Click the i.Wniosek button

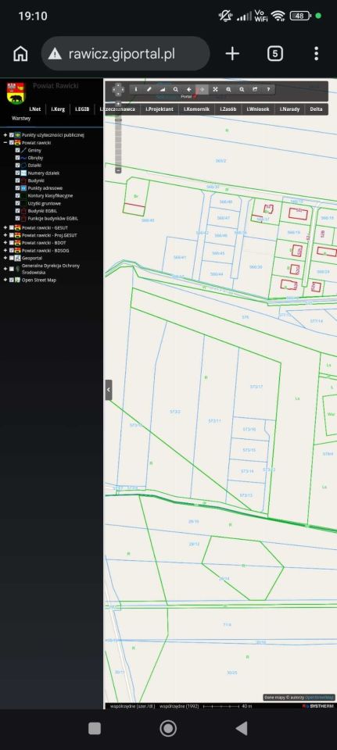258,109
